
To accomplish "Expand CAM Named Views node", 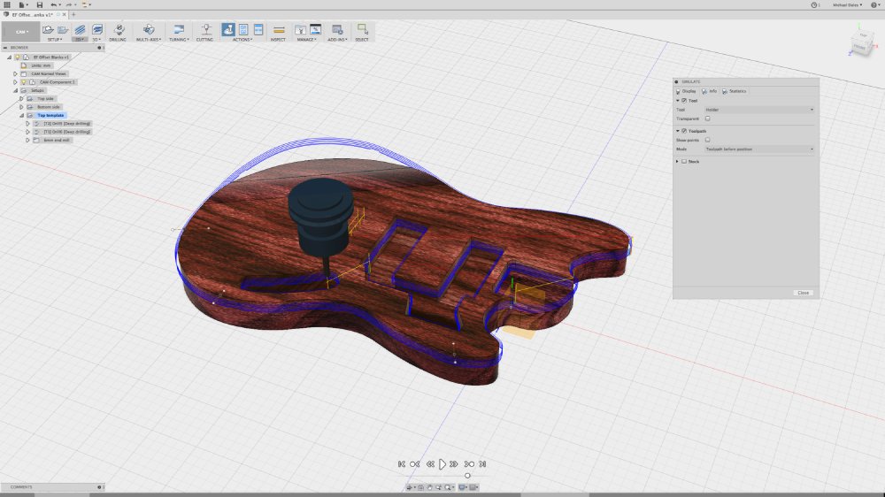I will [x=15, y=73].
